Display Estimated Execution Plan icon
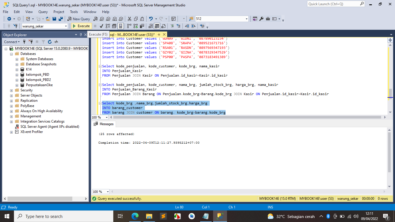This screenshot has width=395, height=222. pos(108,26)
